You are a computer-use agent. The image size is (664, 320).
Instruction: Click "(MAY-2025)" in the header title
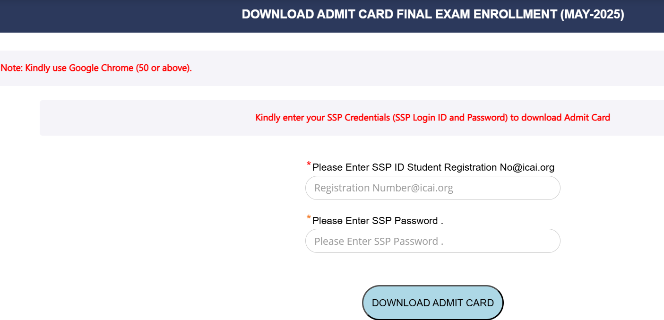click(592, 15)
